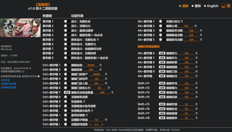Decrease game speed with left arrow
This screenshot has width=232, height=132.
90,124
